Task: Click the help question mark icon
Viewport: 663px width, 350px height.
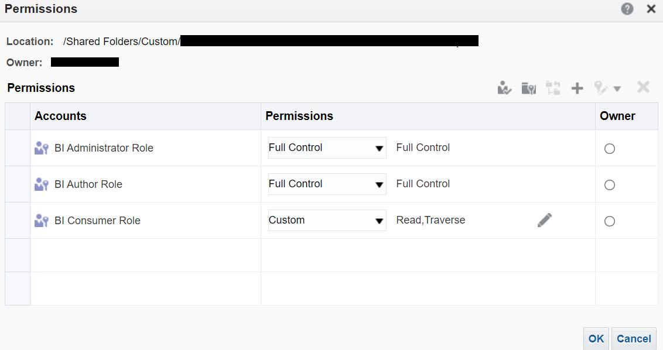Action: click(x=627, y=9)
